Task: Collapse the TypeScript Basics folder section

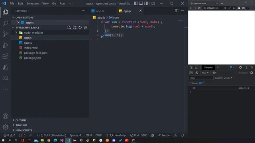Action: (13, 27)
